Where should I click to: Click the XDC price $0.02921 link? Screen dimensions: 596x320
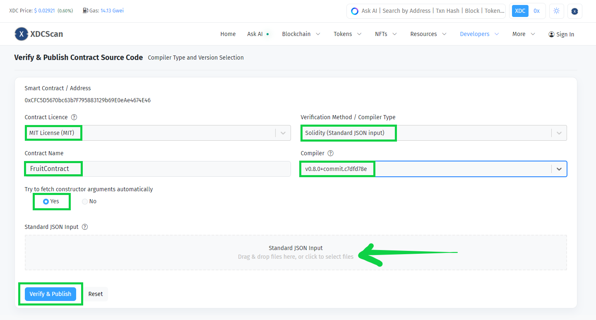[45, 10]
